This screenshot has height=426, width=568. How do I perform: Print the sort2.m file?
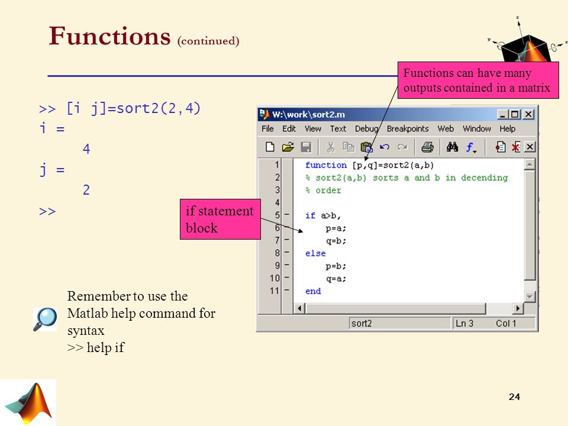(x=427, y=147)
